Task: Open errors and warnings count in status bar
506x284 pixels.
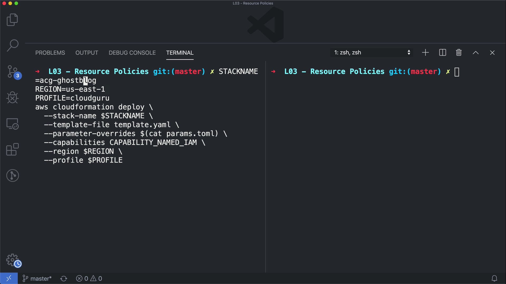Action: [89, 278]
